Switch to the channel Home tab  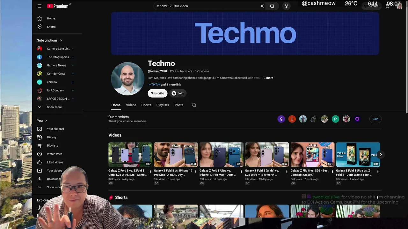pos(116,105)
